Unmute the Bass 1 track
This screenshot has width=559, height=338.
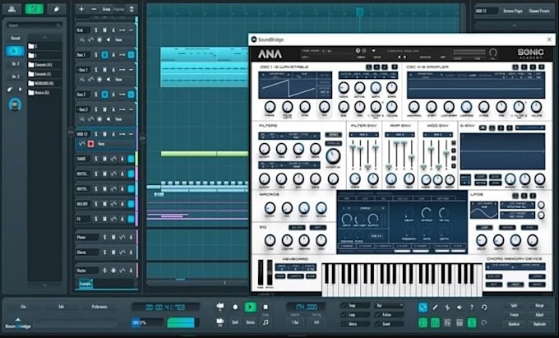105,54
